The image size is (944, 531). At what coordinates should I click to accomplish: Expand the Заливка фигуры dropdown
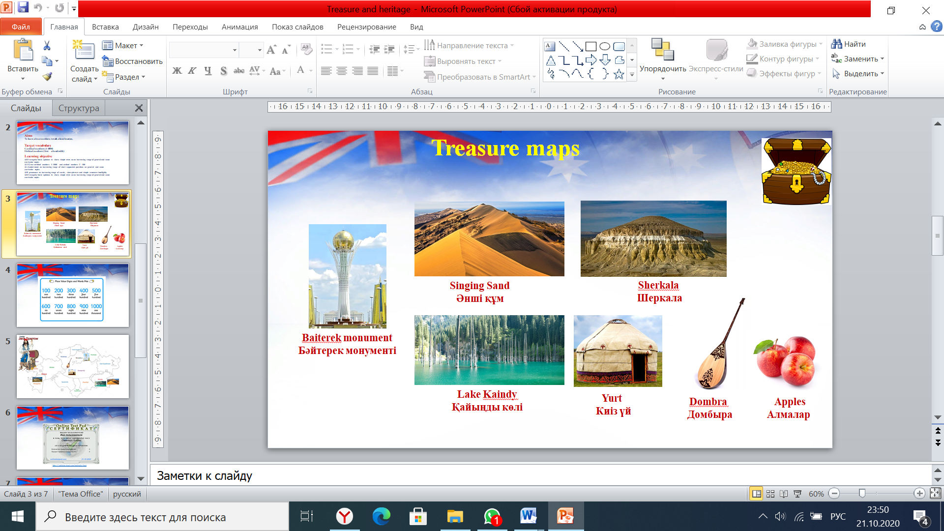coord(821,44)
